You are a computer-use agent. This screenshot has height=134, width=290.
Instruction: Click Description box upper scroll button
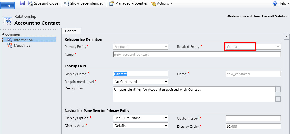pos(278,89)
